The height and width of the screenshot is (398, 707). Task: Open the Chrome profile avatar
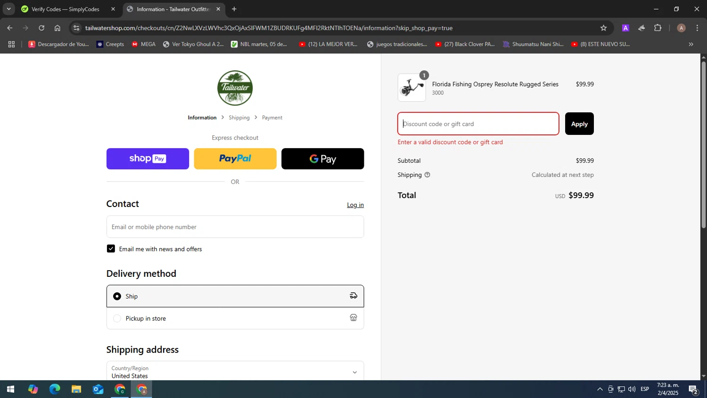click(681, 28)
